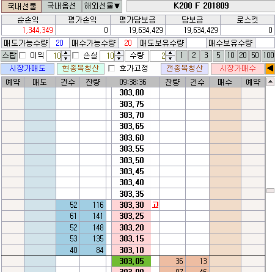275x272 pixels.
Task: Click the price 303.75 row
Action: pyautogui.click(x=131, y=104)
